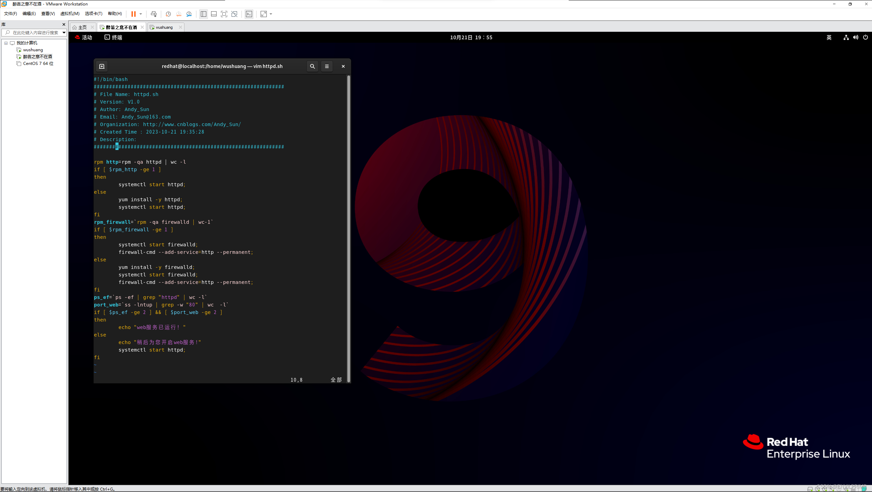Take a snapshot with the clock-plus icon
872x492 pixels.
click(x=168, y=14)
